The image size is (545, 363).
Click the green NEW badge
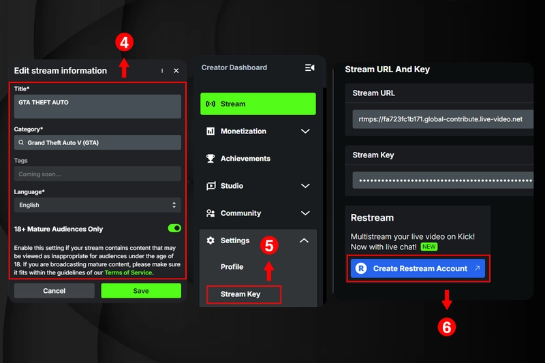pyautogui.click(x=429, y=247)
